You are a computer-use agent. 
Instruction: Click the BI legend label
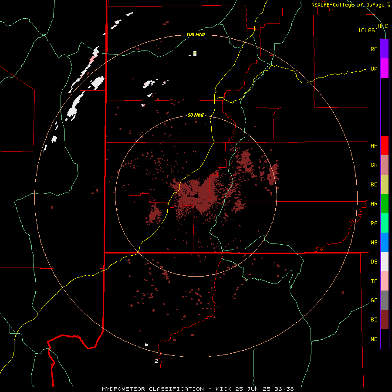coord(374,320)
